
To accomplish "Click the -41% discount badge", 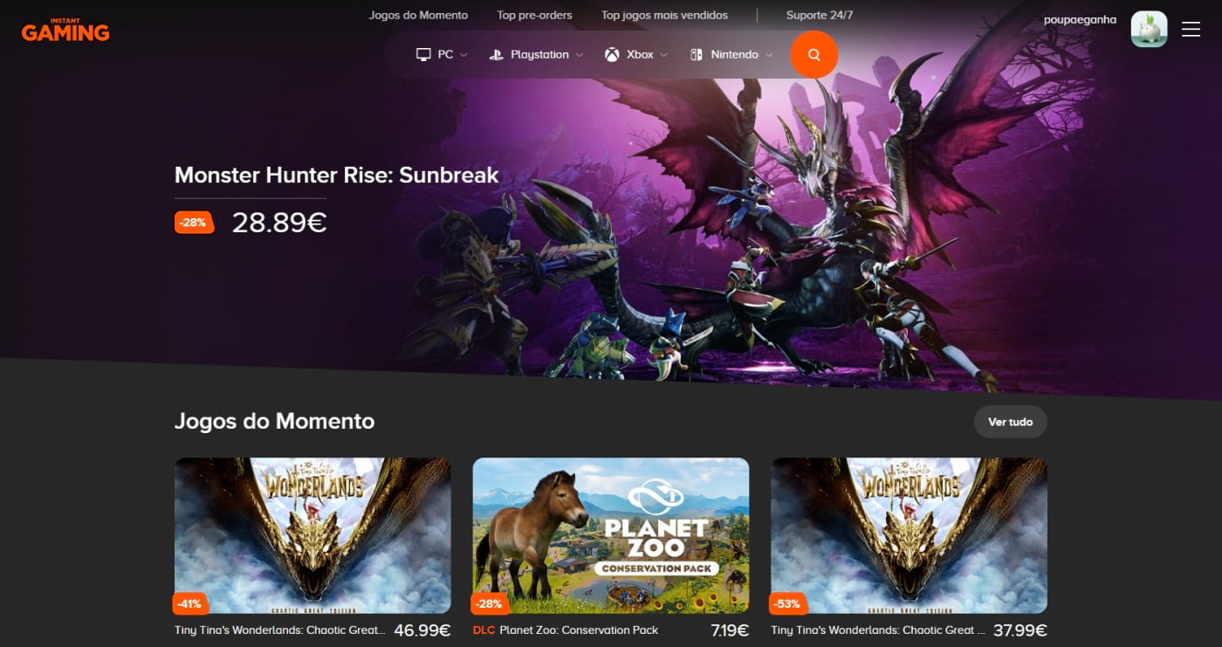I will (190, 603).
